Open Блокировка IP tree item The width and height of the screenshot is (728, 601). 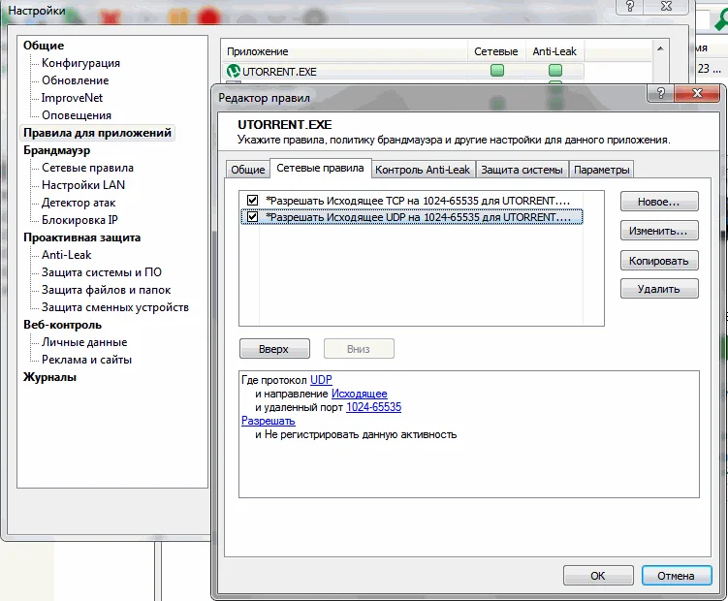tap(79, 220)
